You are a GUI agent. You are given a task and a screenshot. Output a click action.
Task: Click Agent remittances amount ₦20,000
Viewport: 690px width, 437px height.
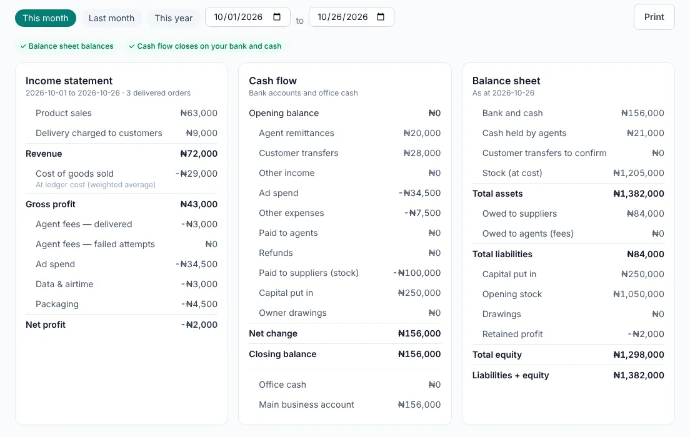pos(422,133)
